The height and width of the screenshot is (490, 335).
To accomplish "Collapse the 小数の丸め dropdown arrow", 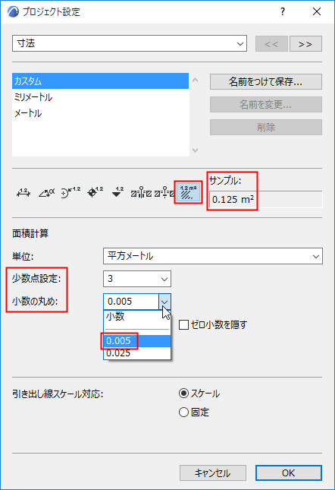I will tap(164, 302).
